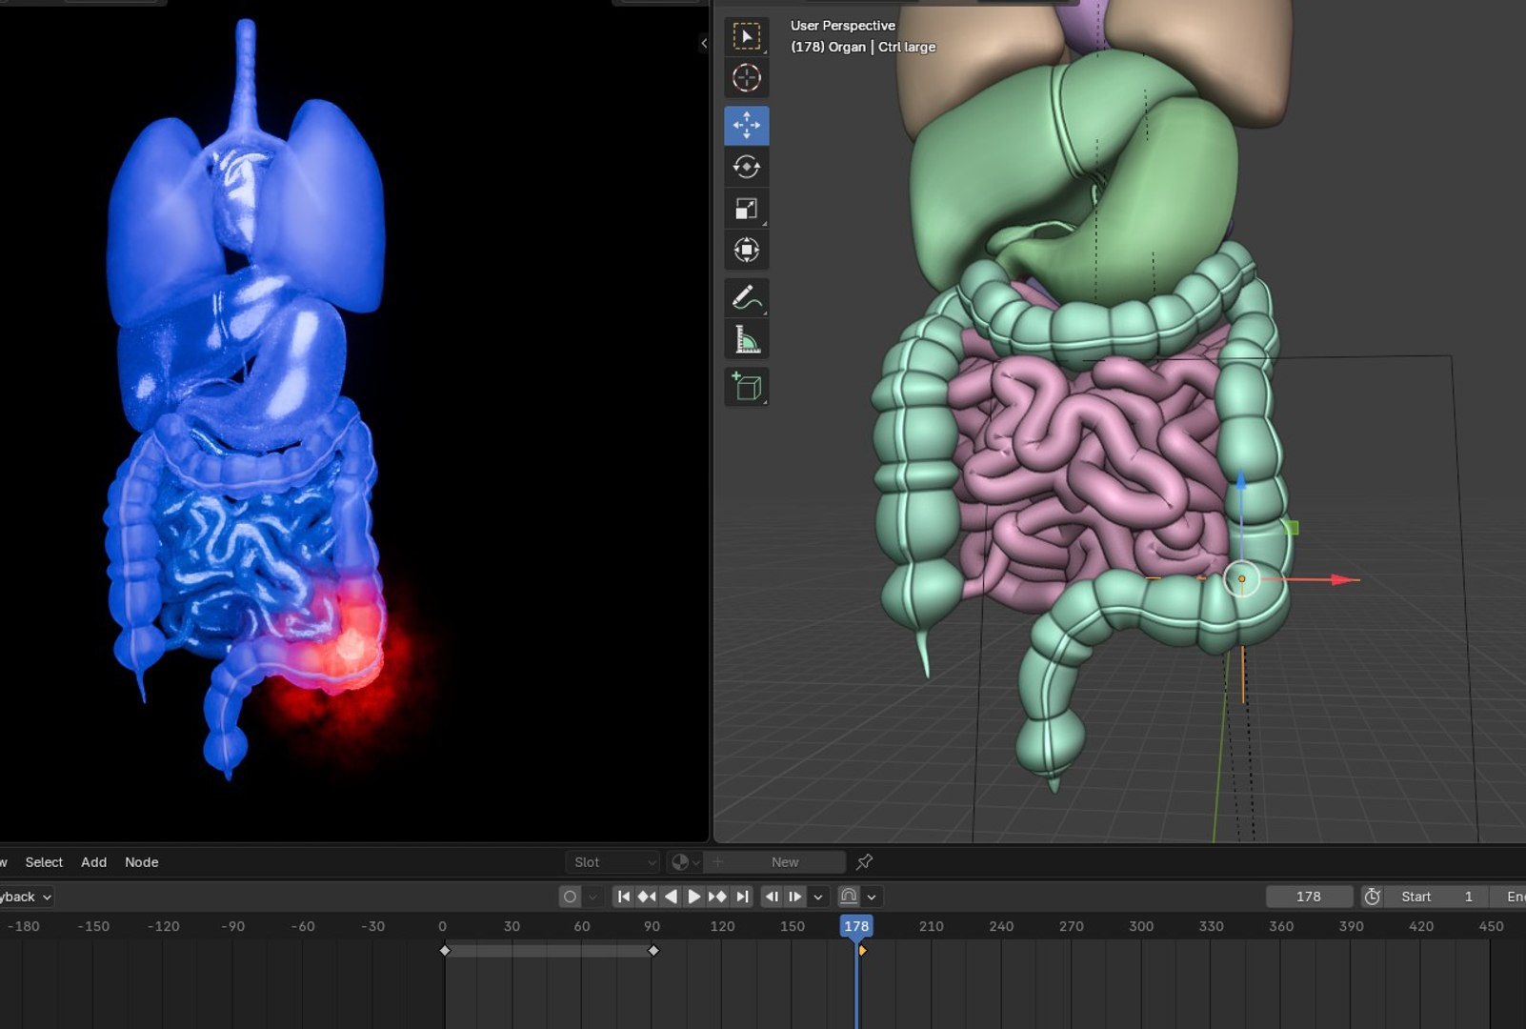Activate the 3D Cursor tool
Viewport: 1526px width, 1029px height.
[747, 77]
